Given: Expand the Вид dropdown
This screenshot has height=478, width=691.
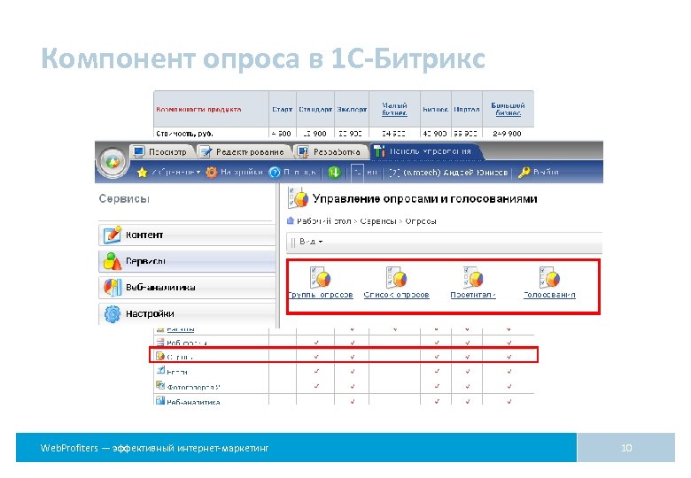Looking at the screenshot, I should click(311, 242).
